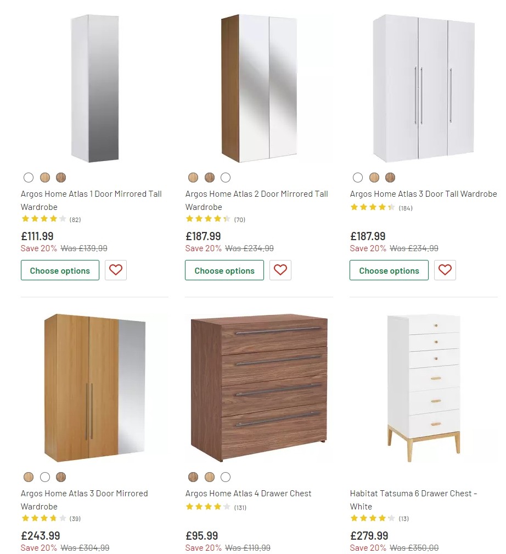Choose options for Atlas 3 Door Tall Wardrobe
This screenshot has width=506, height=554.
pyautogui.click(x=389, y=270)
